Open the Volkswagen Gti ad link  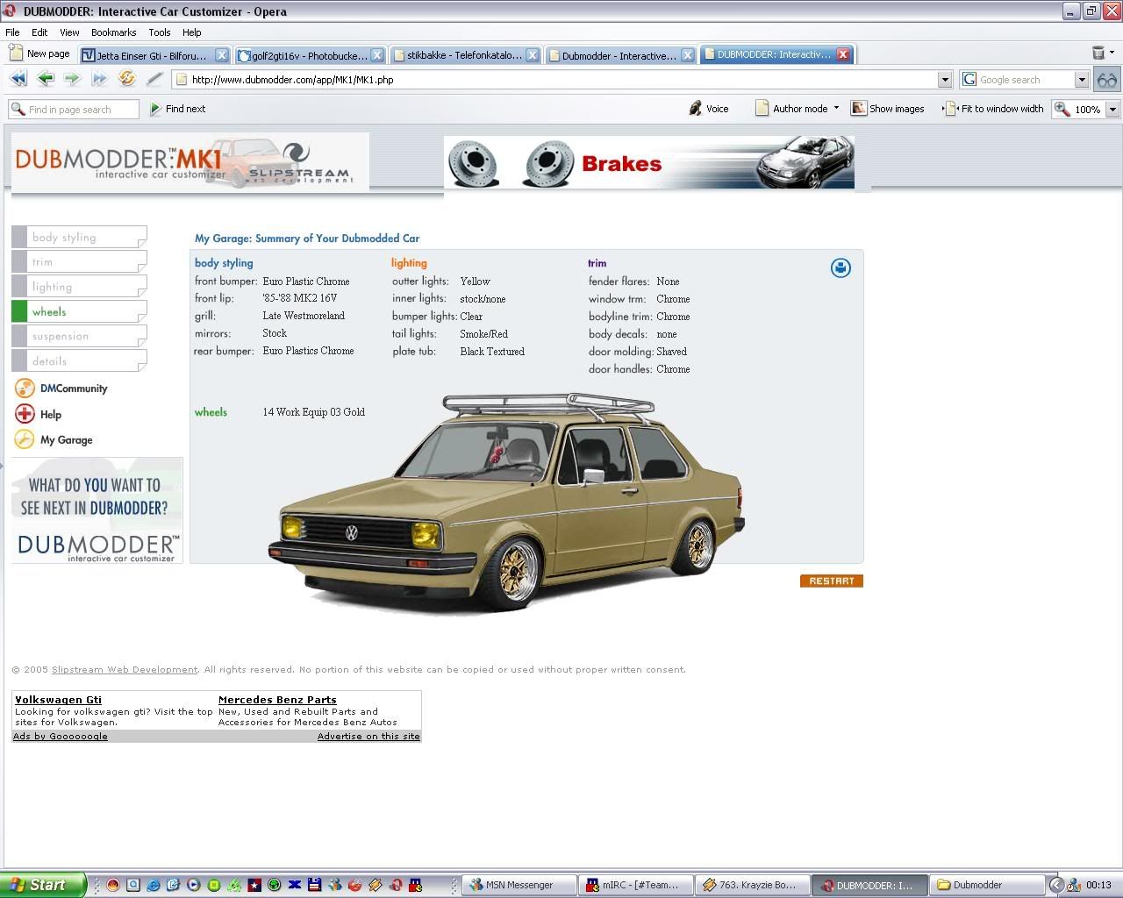(x=58, y=700)
